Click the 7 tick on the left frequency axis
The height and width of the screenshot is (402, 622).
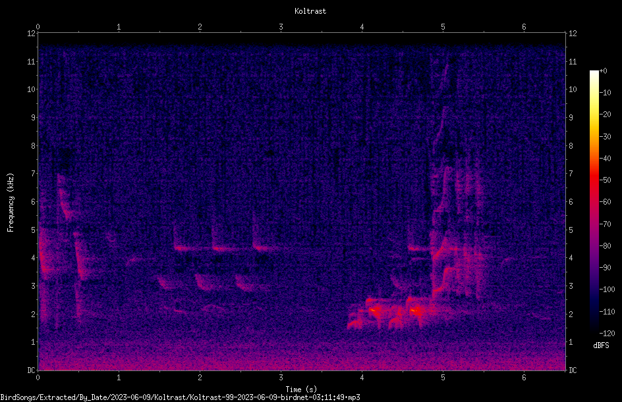(x=33, y=174)
